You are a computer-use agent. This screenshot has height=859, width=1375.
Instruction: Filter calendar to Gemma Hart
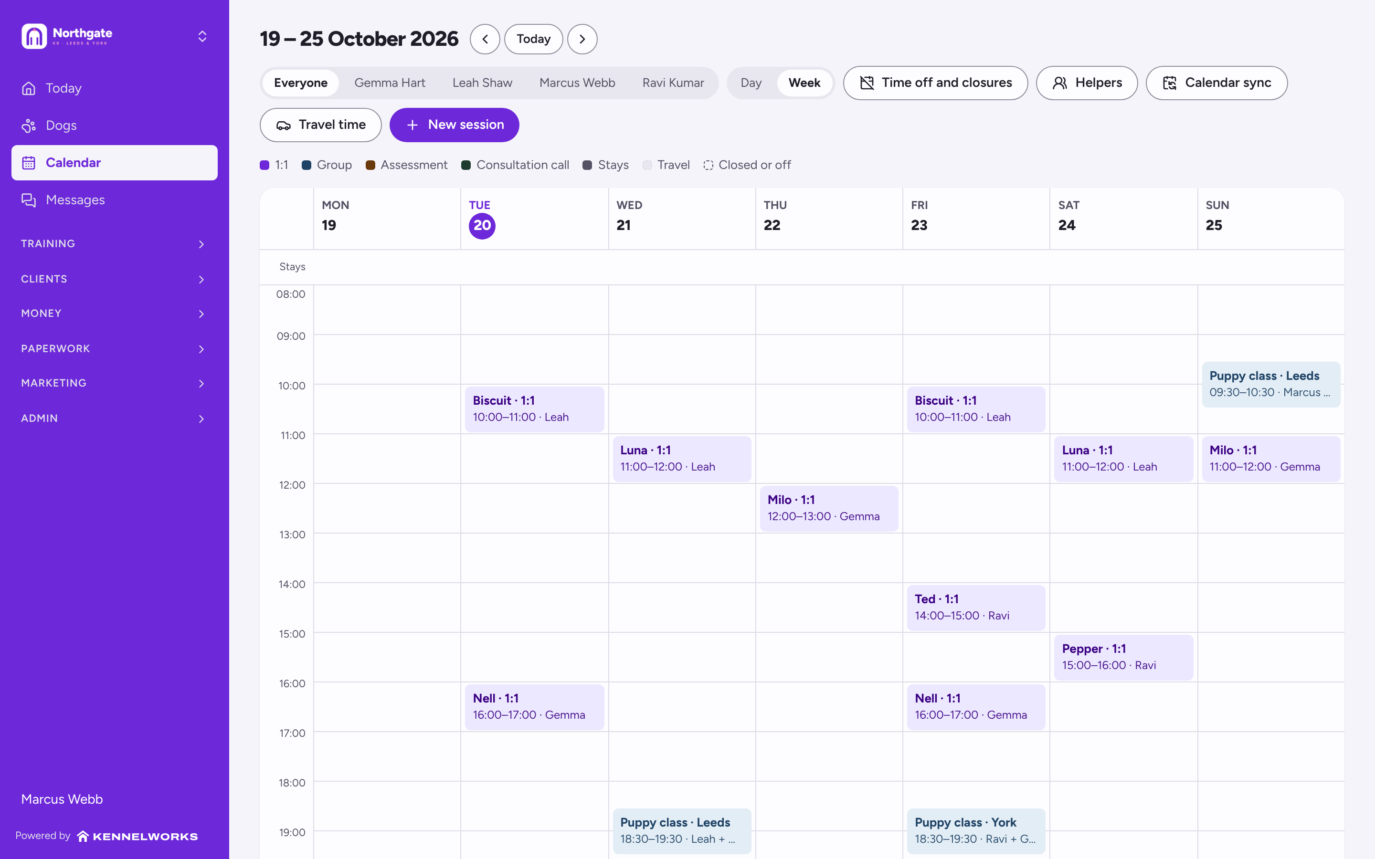pyautogui.click(x=390, y=83)
